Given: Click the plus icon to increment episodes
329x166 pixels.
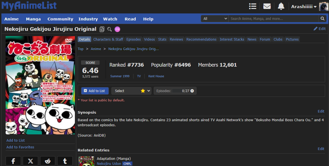Looking at the screenshot, I should (192, 91).
